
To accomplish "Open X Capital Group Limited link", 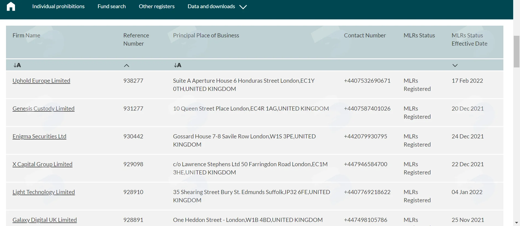I will (43, 164).
